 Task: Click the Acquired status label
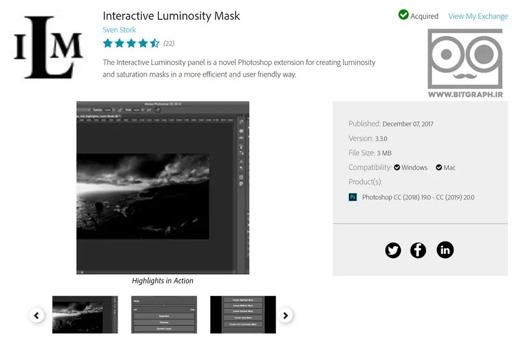424,16
